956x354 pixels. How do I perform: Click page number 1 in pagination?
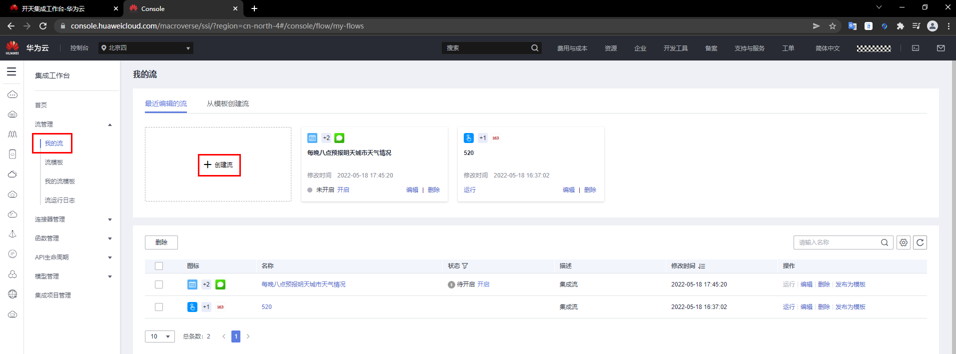[236, 336]
